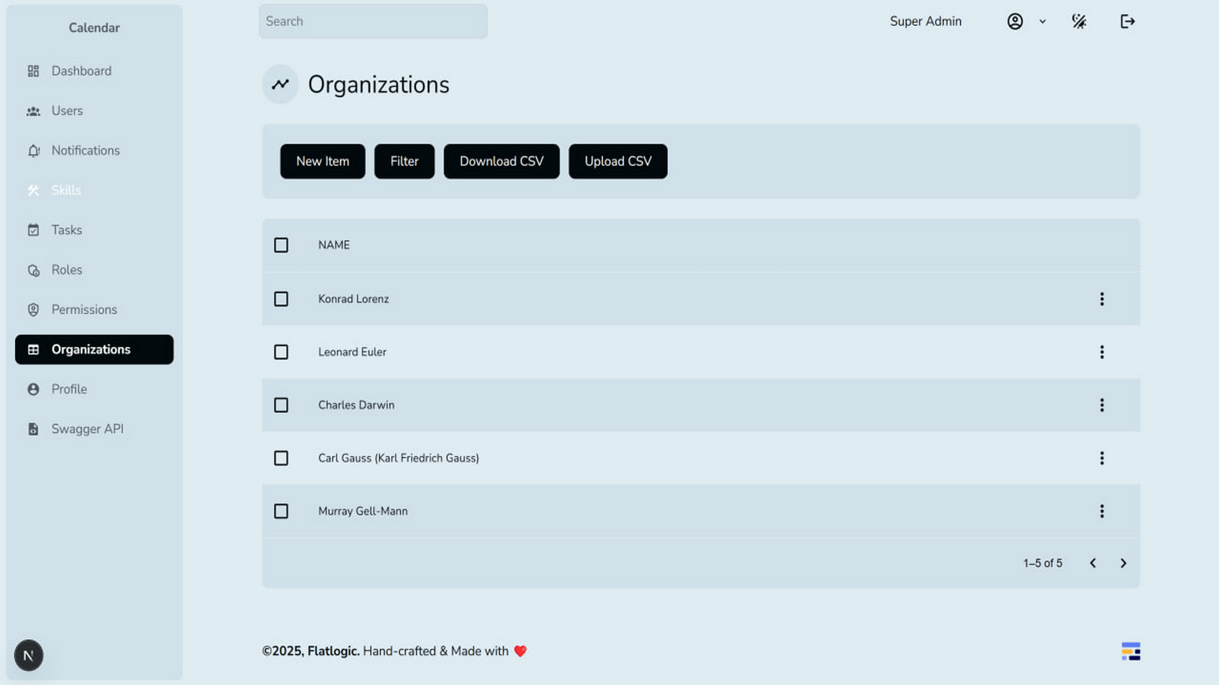Click the Profile avatar icon in sidebar
This screenshot has height=685, width=1219.
tap(34, 389)
